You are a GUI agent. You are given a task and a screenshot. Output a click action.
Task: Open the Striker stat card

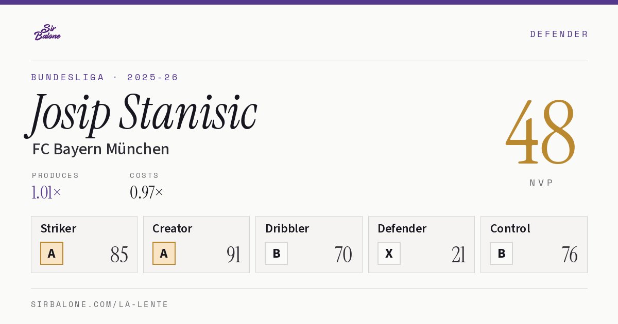84,244
